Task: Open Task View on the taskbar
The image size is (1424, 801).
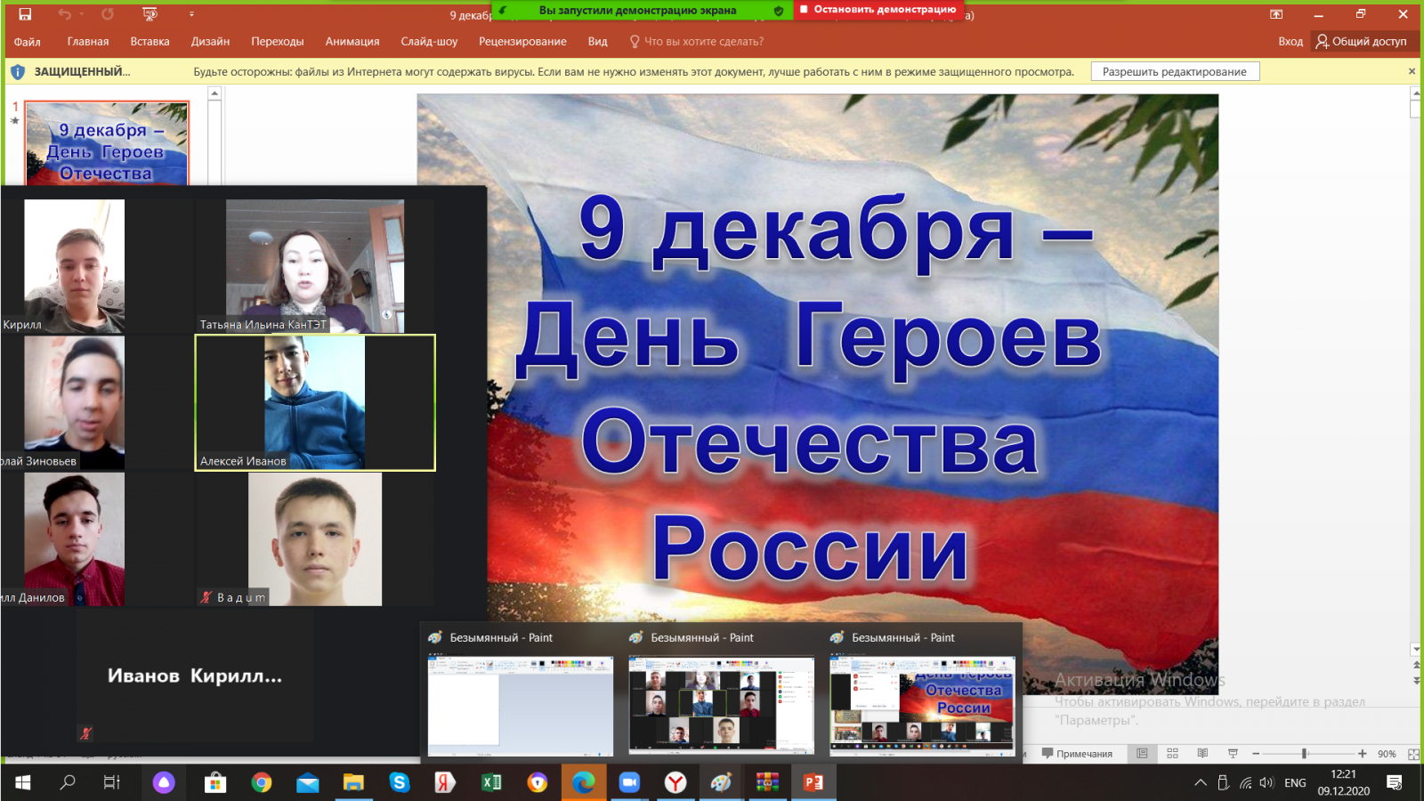Action: click(112, 782)
